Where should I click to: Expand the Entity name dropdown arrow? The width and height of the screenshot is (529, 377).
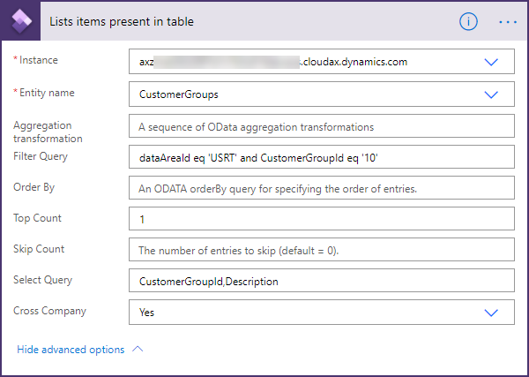[491, 94]
